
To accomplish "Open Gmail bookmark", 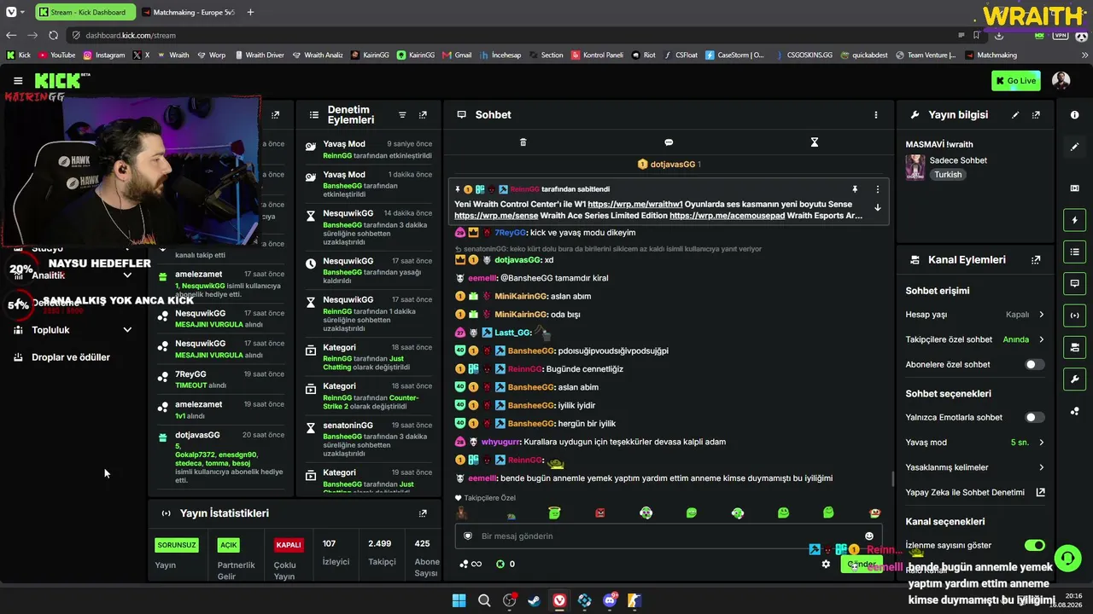I will coord(457,55).
